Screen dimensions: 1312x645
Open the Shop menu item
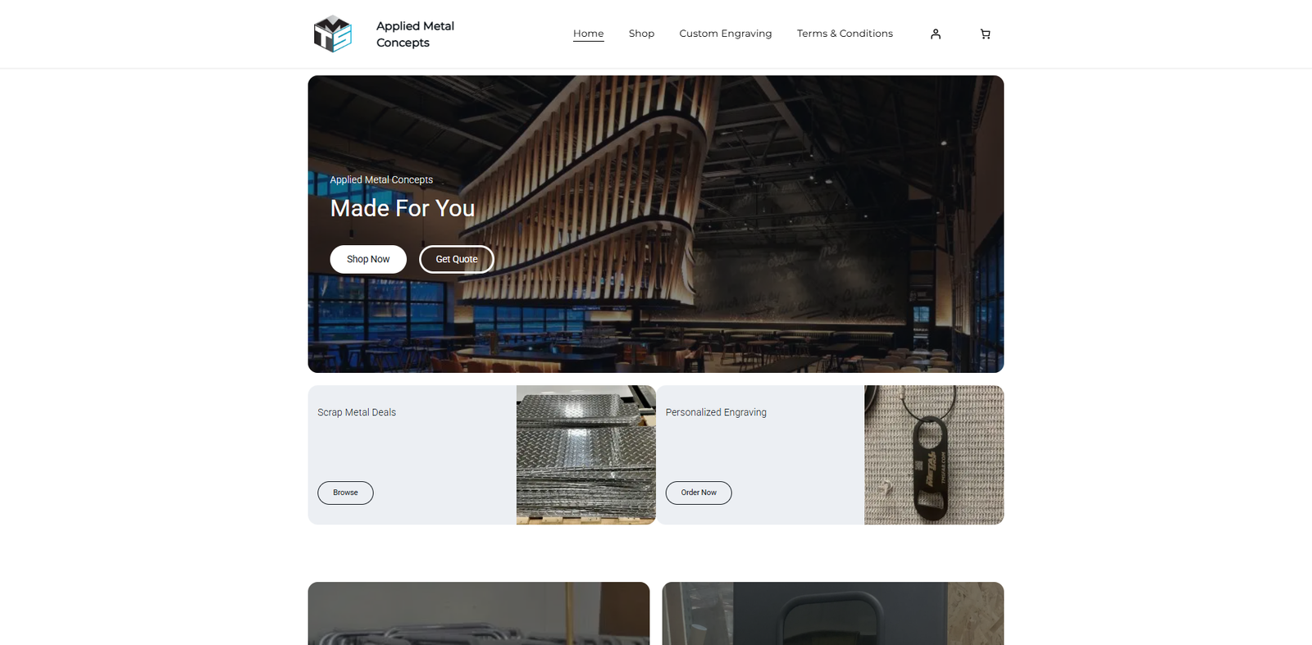pos(641,34)
